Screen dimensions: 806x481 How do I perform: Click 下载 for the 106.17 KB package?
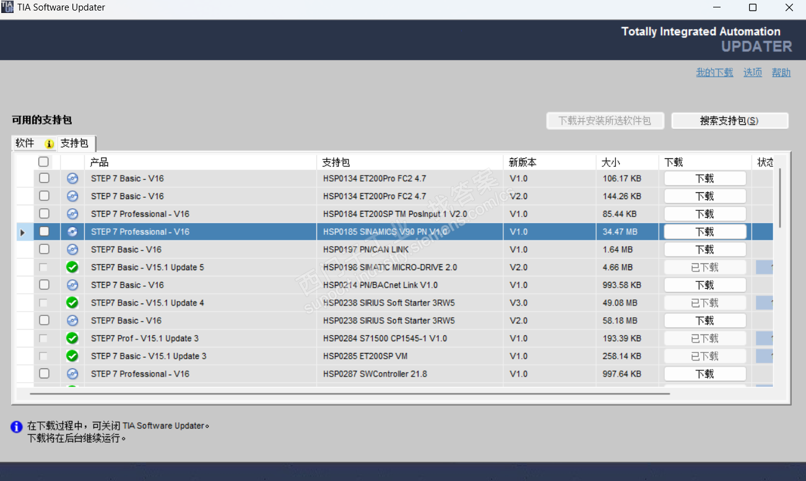click(x=705, y=179)
